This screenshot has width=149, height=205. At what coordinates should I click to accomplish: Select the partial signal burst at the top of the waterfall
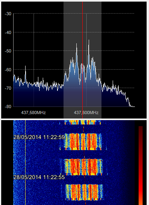[83, 122]
